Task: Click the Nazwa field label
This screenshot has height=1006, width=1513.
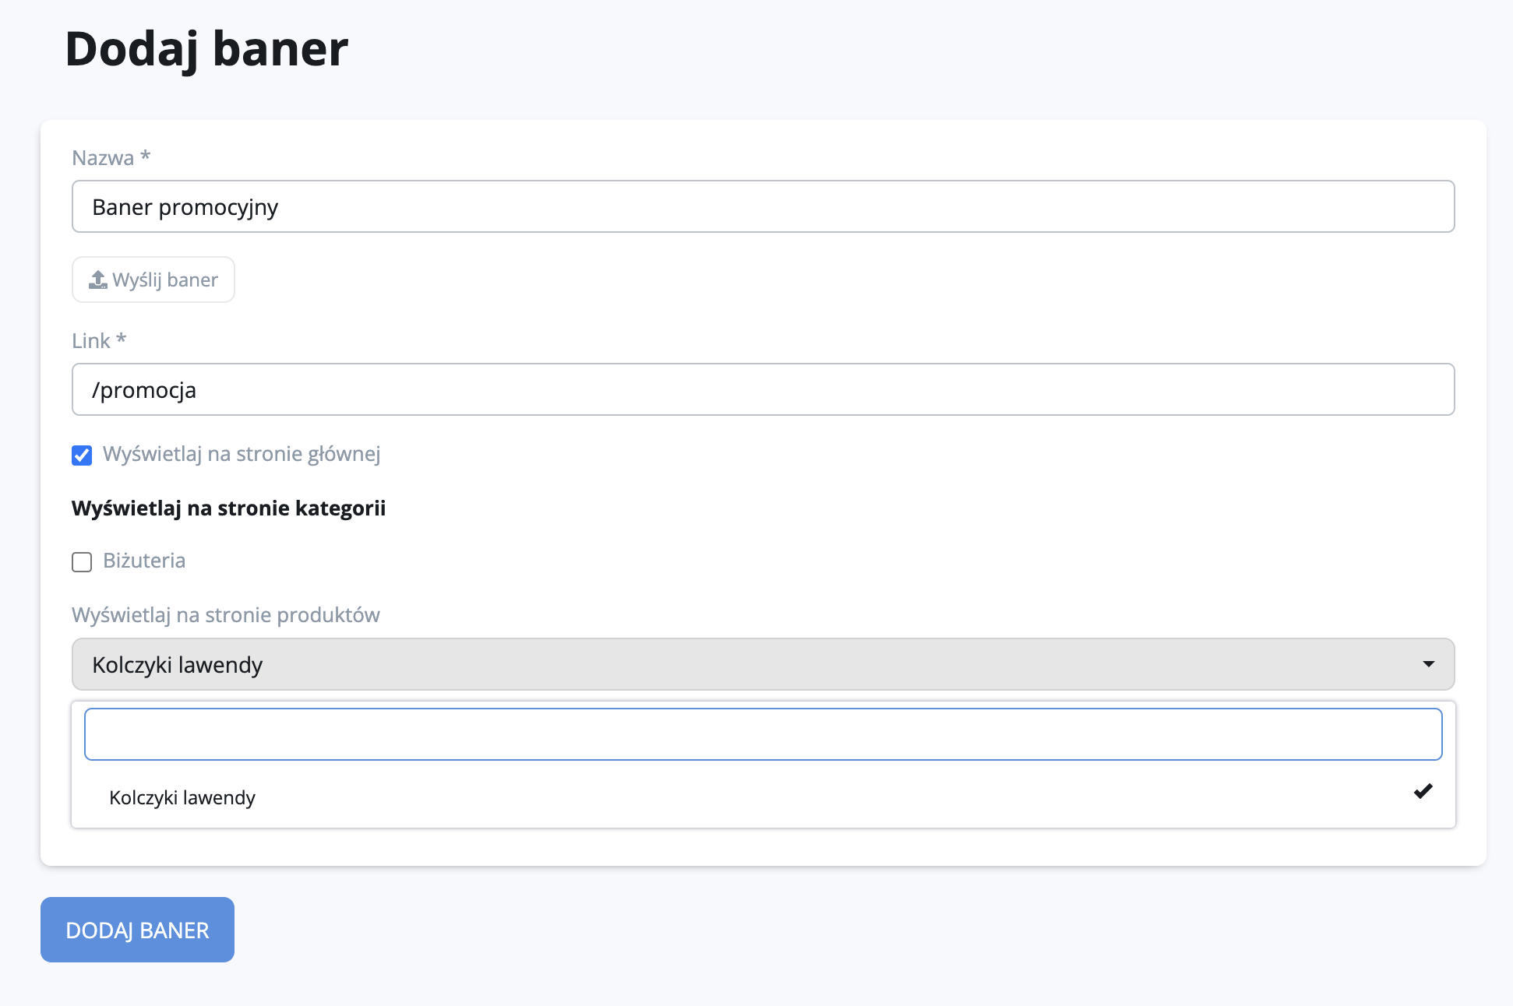Action: pyautogui.click(x=103, y=158)
